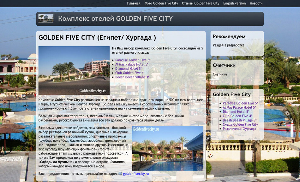Click Diamond Hotel 5* in sidebar list
The height and width of the screenshot is (182, 300).
click(236, 112)
